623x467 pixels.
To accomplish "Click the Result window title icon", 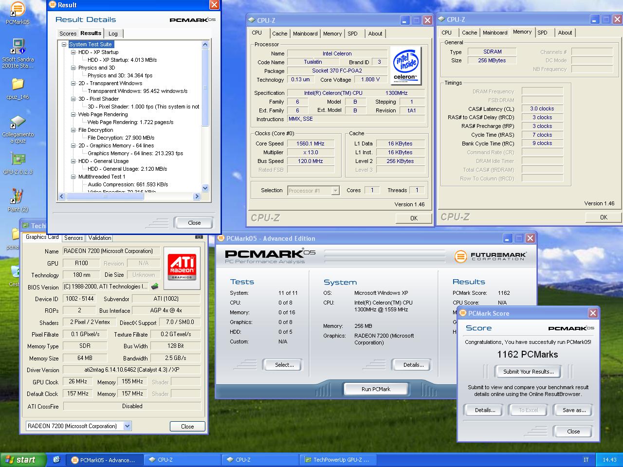I will pyautogui.click(x=53, y=5).
